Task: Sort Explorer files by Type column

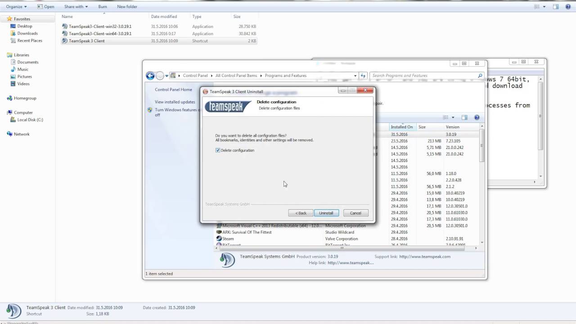Action: pyautogui.click(x=197, y=17)
